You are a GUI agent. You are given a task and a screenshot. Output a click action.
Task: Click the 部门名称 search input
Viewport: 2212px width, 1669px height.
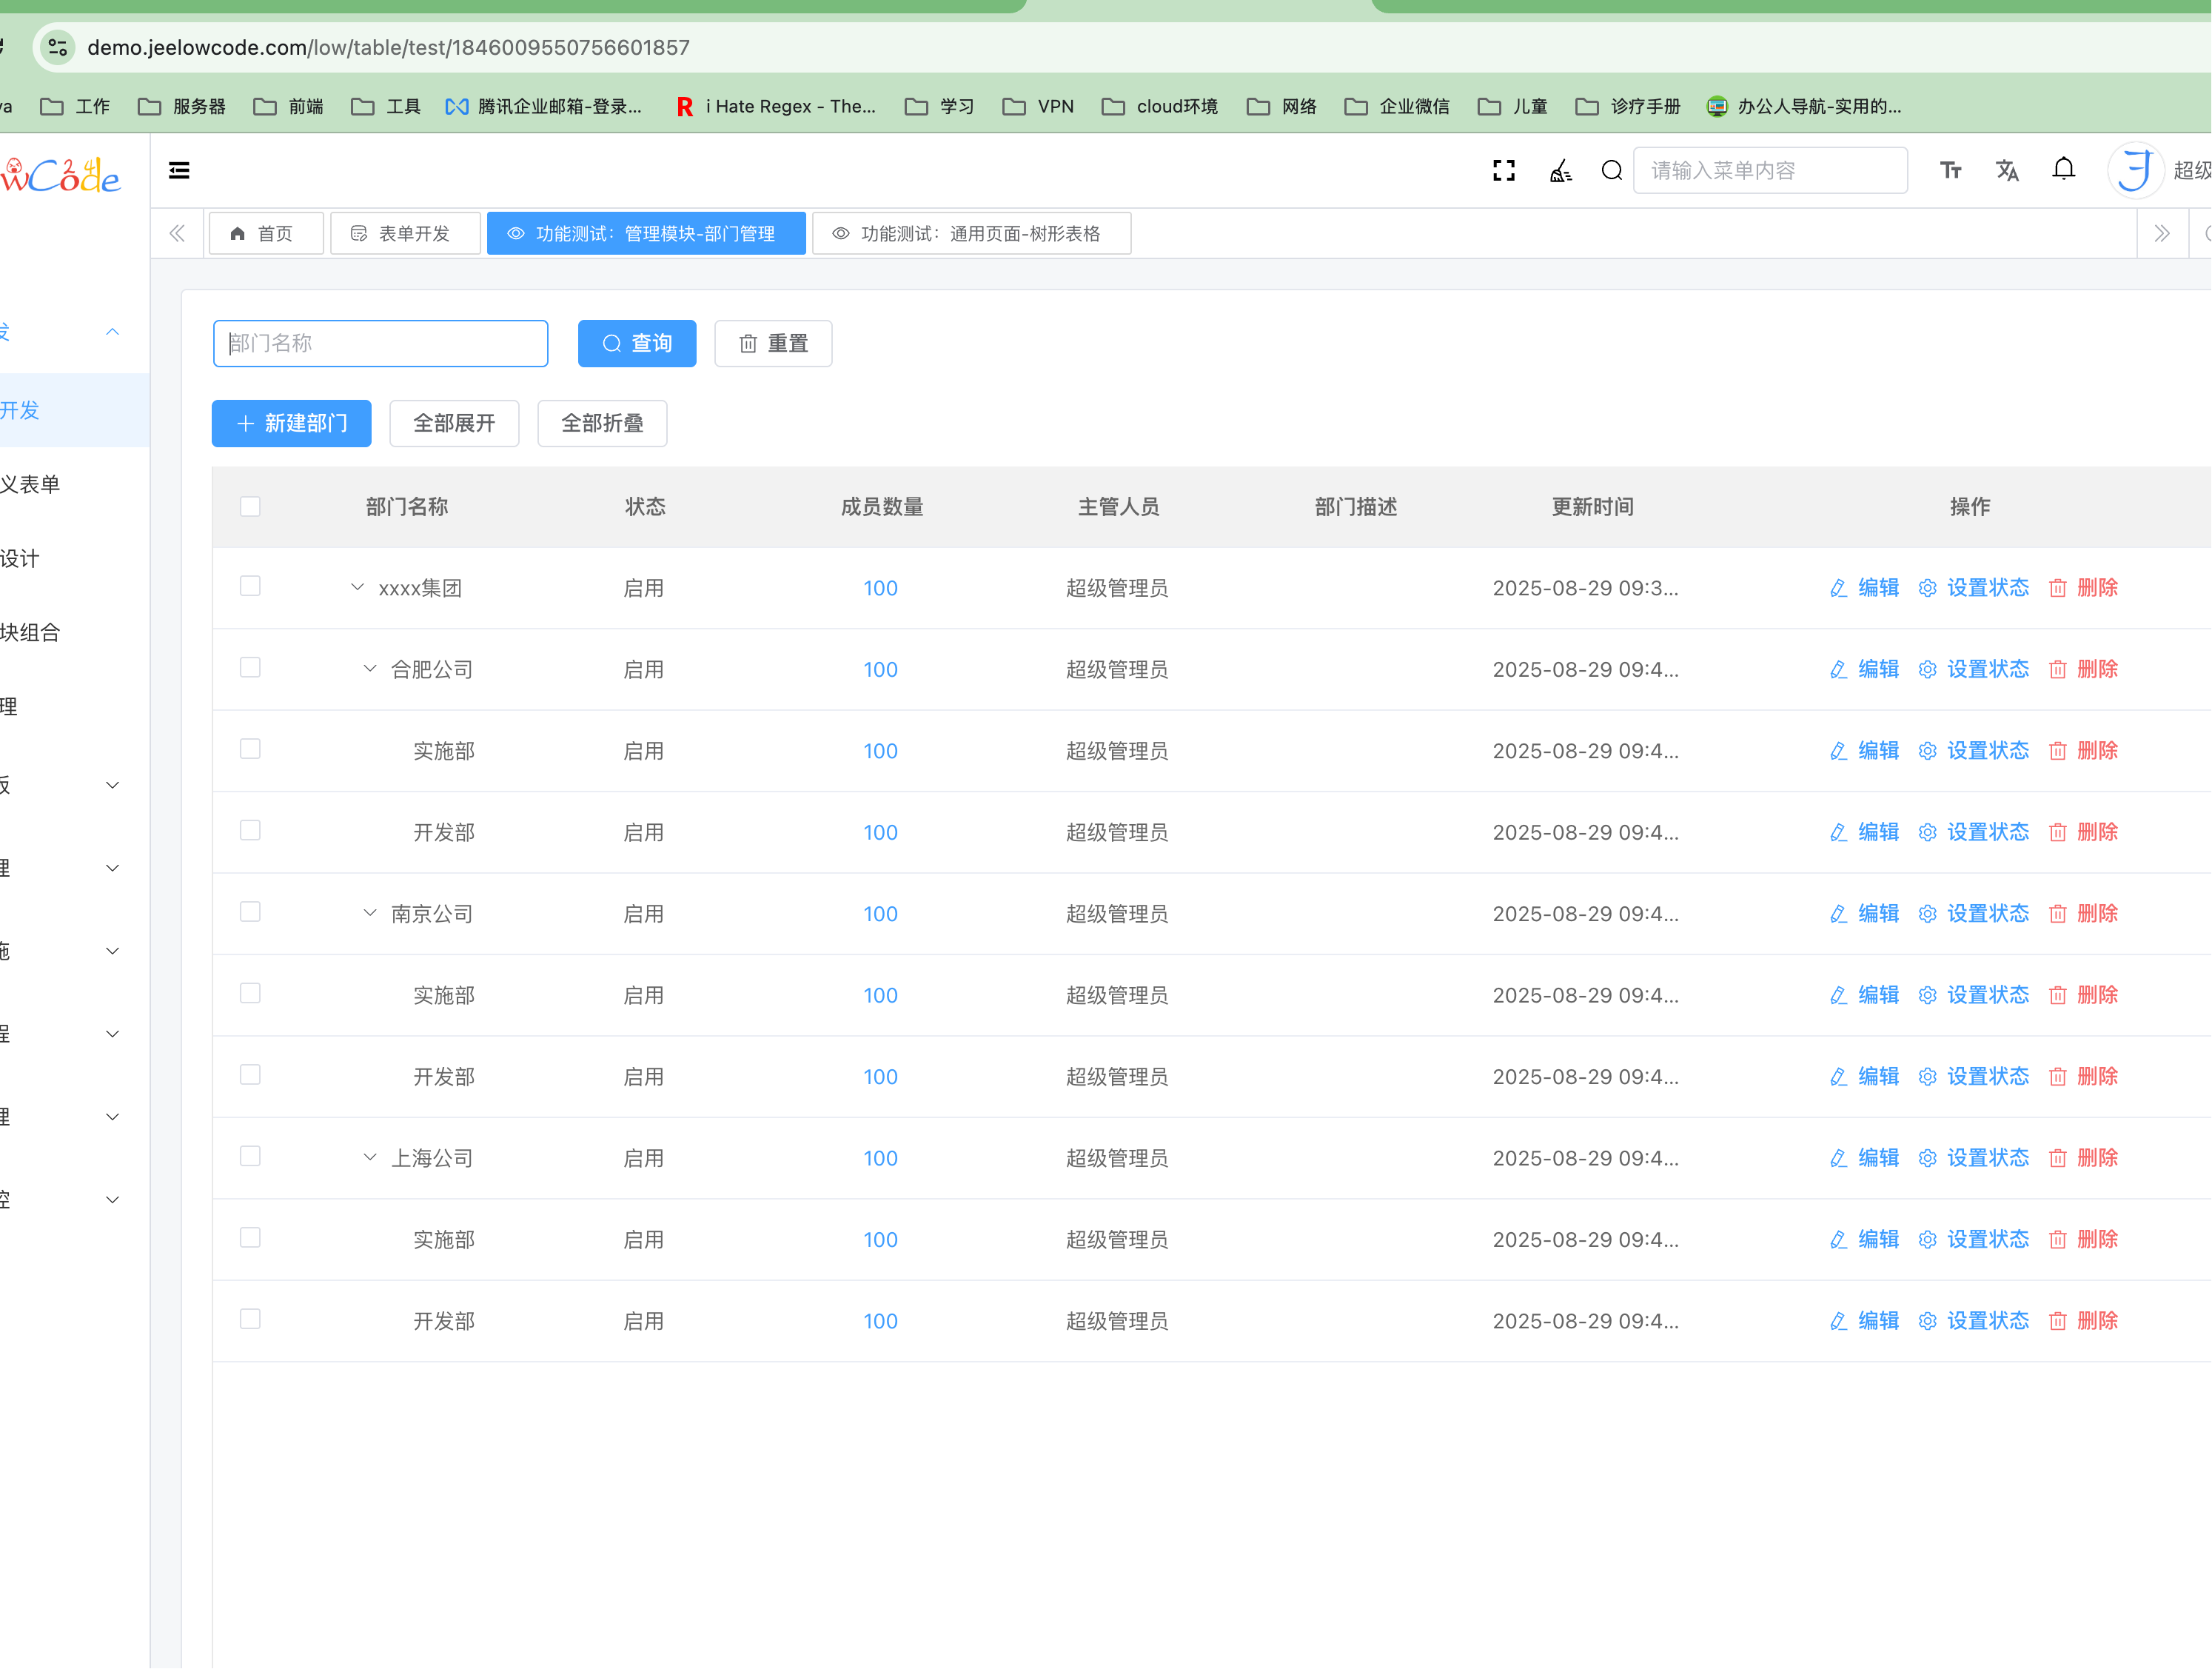(x=380, y=344)
